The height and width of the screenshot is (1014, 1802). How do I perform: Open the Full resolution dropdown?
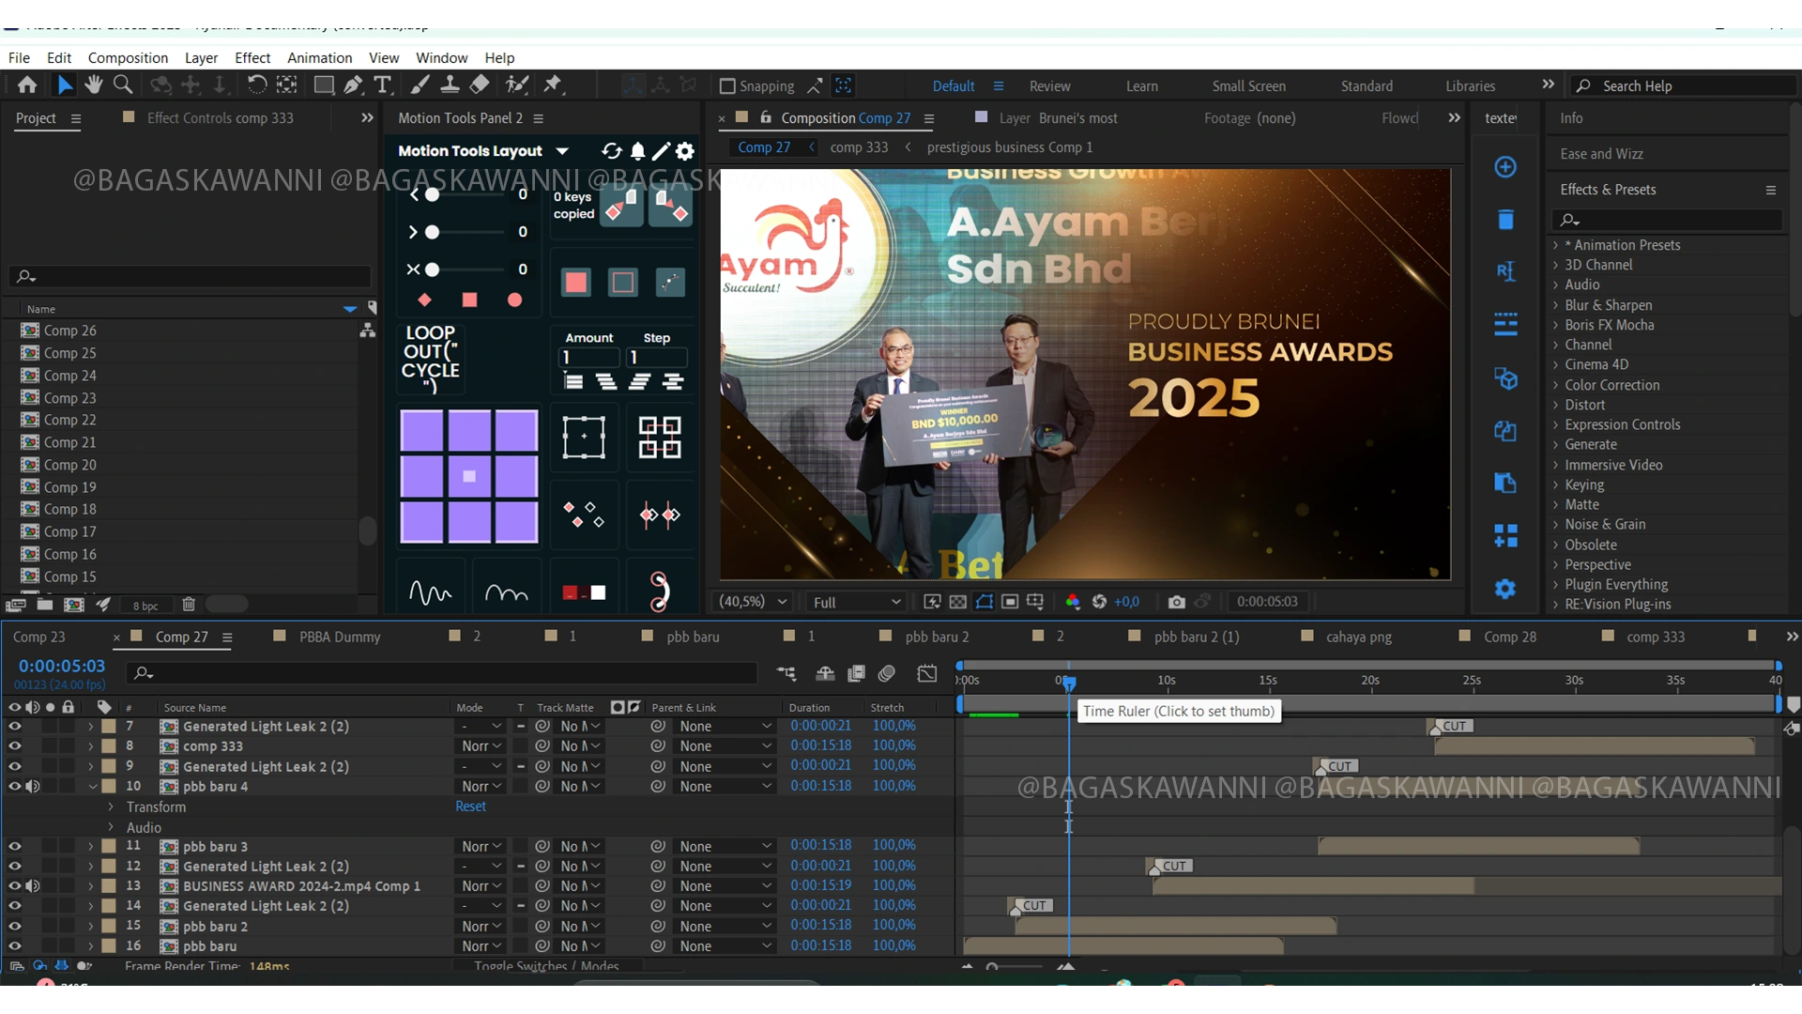[x=856, y=602]
